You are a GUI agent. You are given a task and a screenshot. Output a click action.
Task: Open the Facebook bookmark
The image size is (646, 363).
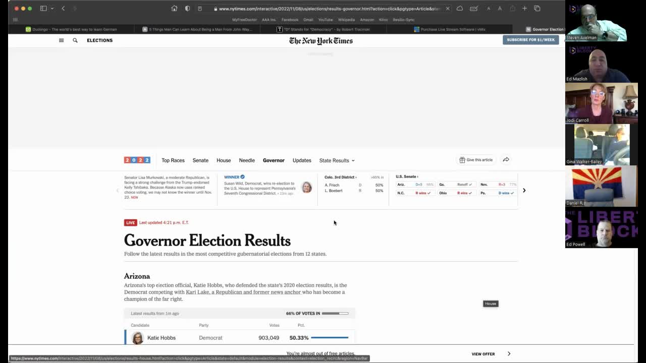click(290, 20)
